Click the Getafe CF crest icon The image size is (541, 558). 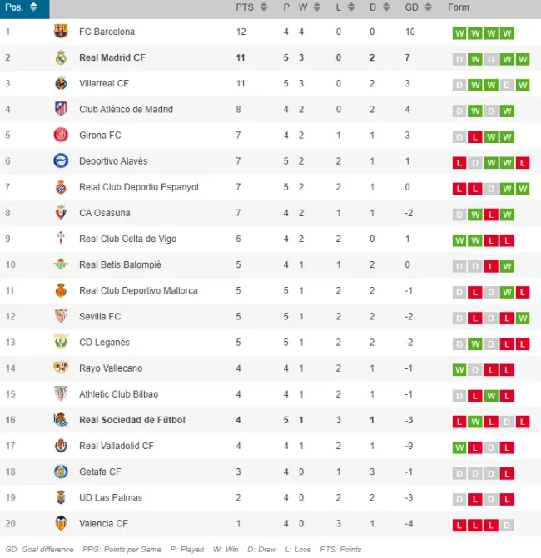(61, 472)
